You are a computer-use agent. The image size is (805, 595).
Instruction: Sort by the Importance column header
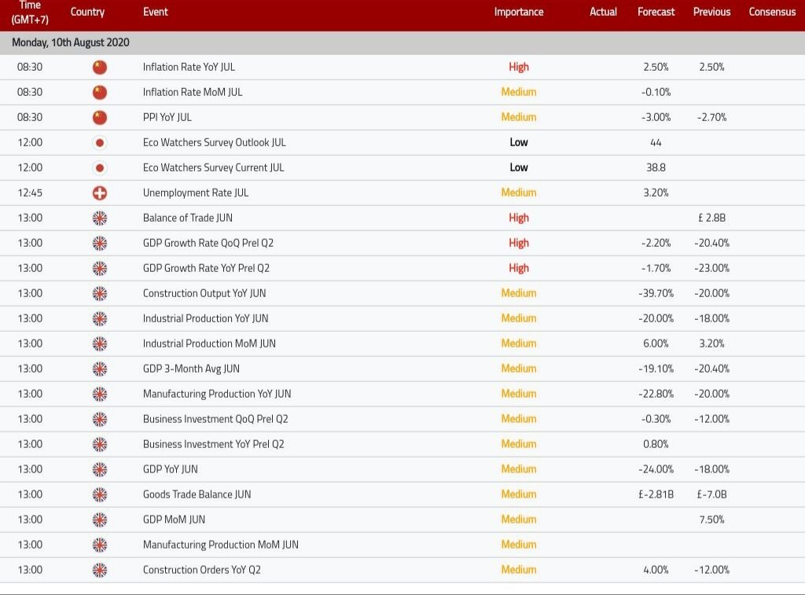pyautogui.click(x=518, y=12)
